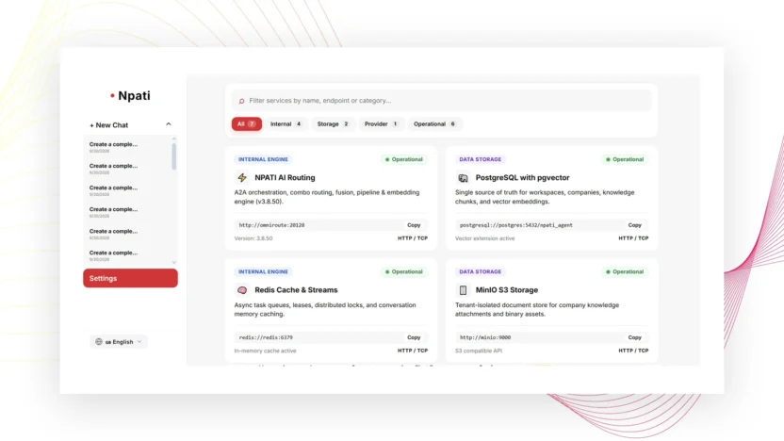Image resolution: width=784 pixels, height=441 pixels.
Task: Click the search magnifier icon in filter bar
Action: [241, 101]
